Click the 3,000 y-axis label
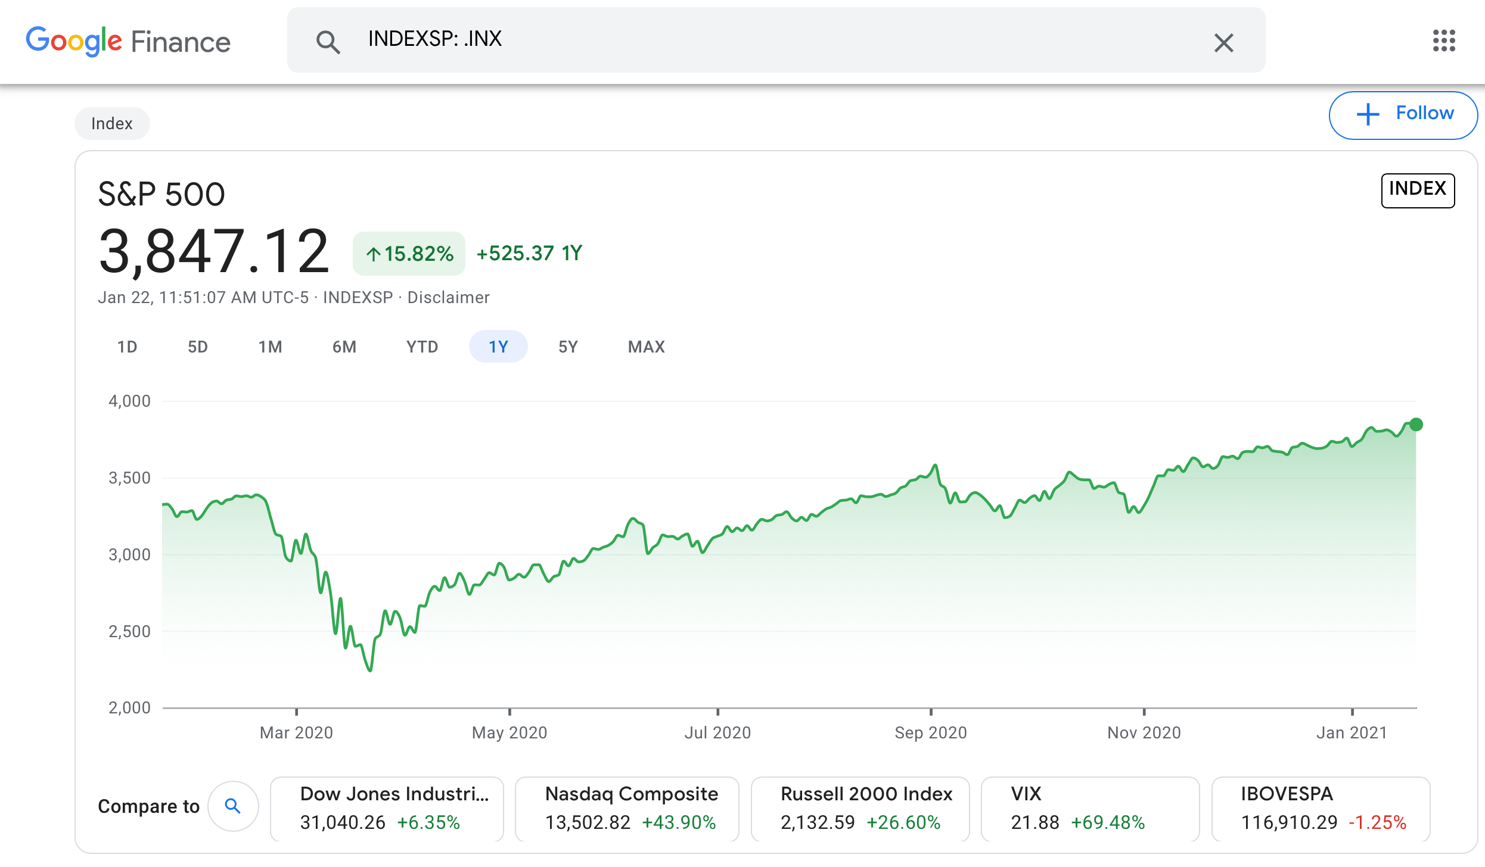Image resolution: width=1485 pixels, height=867 pixels. tap(129, 554)
